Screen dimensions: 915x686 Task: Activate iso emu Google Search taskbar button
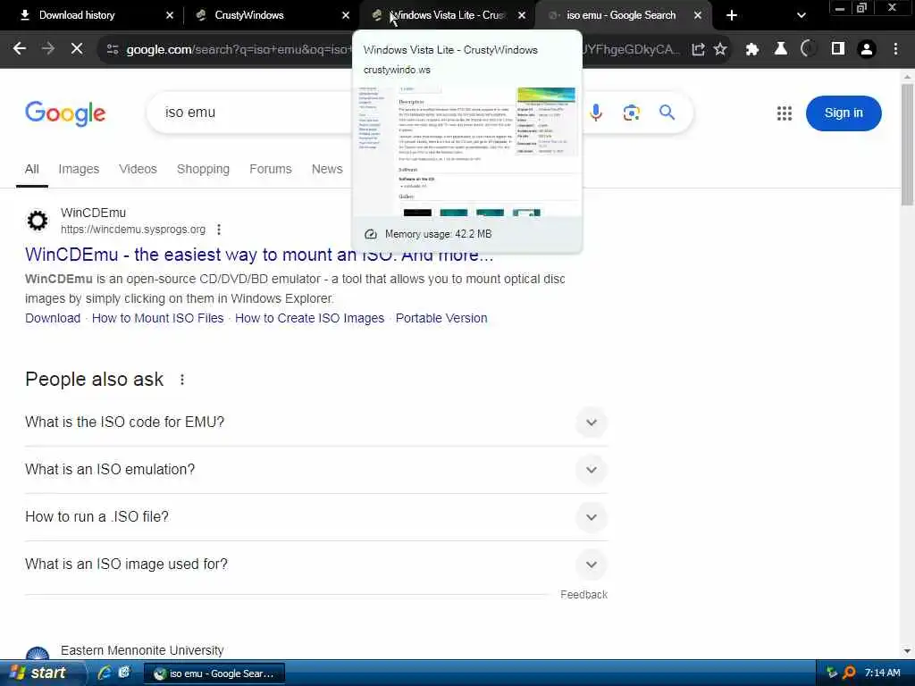(214, 673)
